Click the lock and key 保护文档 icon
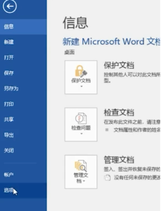Image resolution: width=161 pixels, height=211 pixels. [x=81, y=71]
